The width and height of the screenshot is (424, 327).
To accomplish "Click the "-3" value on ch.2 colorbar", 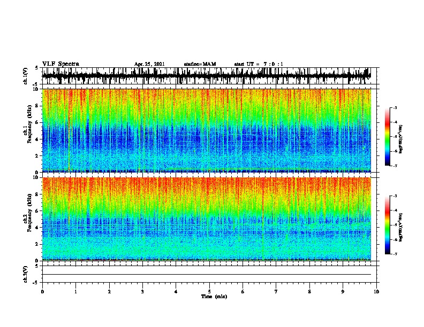I will 395,196.
